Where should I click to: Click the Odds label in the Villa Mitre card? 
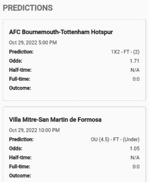16,149
